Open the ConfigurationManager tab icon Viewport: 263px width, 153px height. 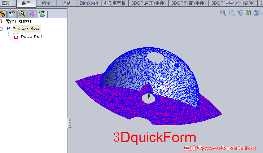(x=22, y=14)
